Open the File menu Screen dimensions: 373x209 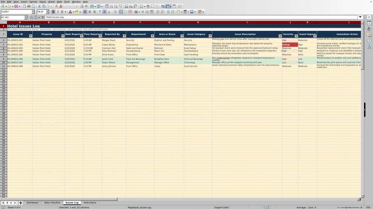(x=3, y=2)
